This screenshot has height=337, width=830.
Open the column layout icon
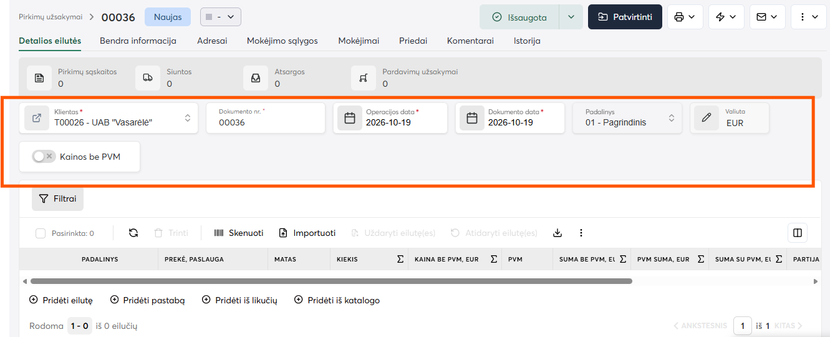[797, 233]
